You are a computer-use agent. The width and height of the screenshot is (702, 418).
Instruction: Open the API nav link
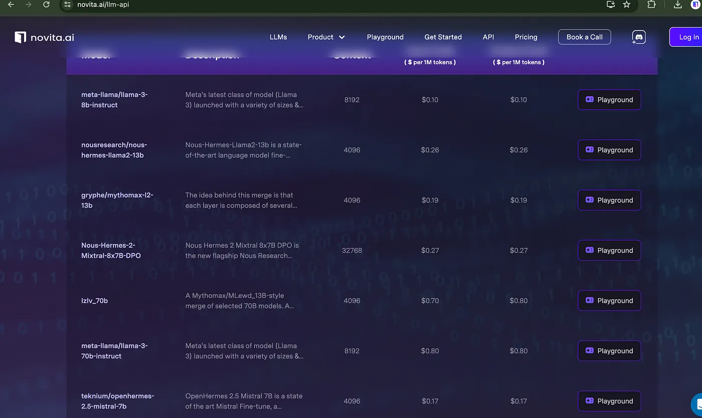(x=488, y=37)
